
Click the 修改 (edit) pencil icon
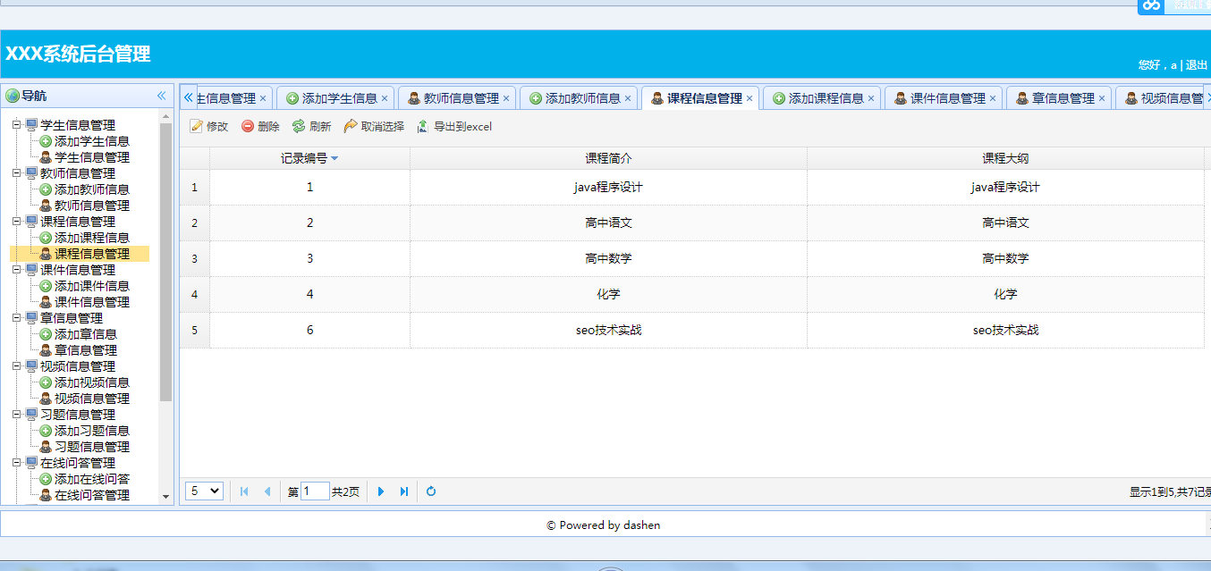tap(197, 127)
